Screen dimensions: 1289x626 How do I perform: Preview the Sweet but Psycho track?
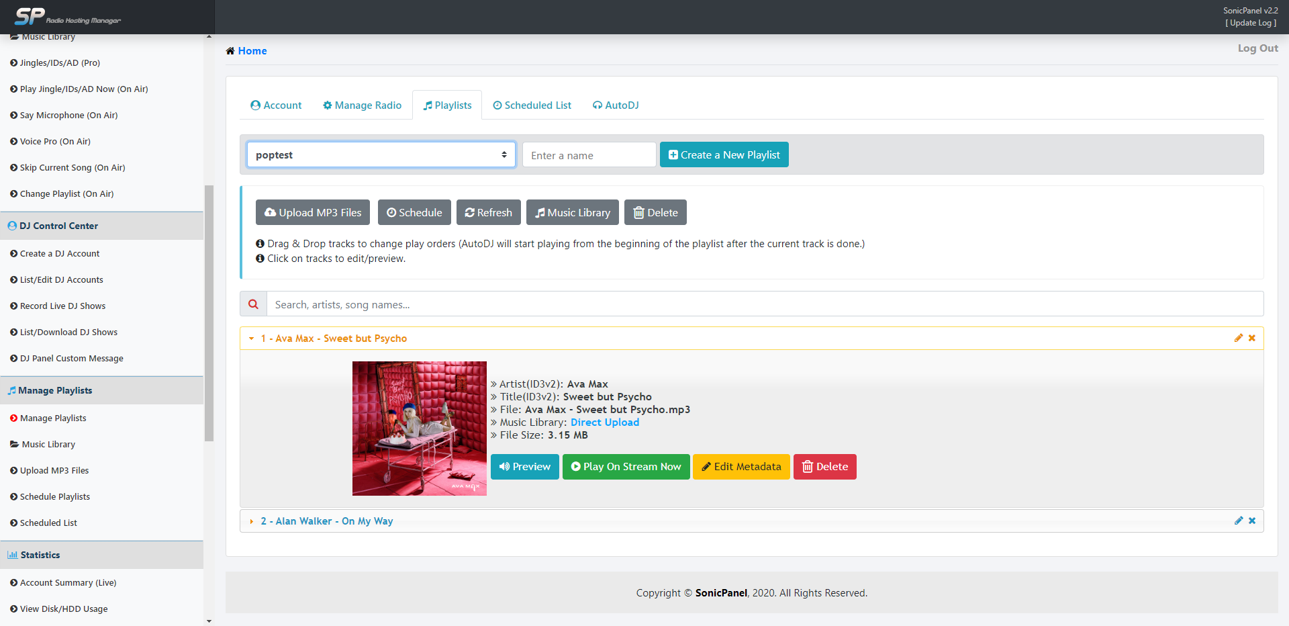[524, 467]
